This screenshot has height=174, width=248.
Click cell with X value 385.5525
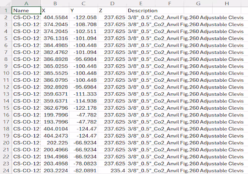pyautogui.click(x=55, y=73)
